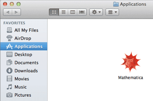Click the Mathematica file name label
Image resolution: width=153 pixels, height=101 pixels.
tap(130, 78)
